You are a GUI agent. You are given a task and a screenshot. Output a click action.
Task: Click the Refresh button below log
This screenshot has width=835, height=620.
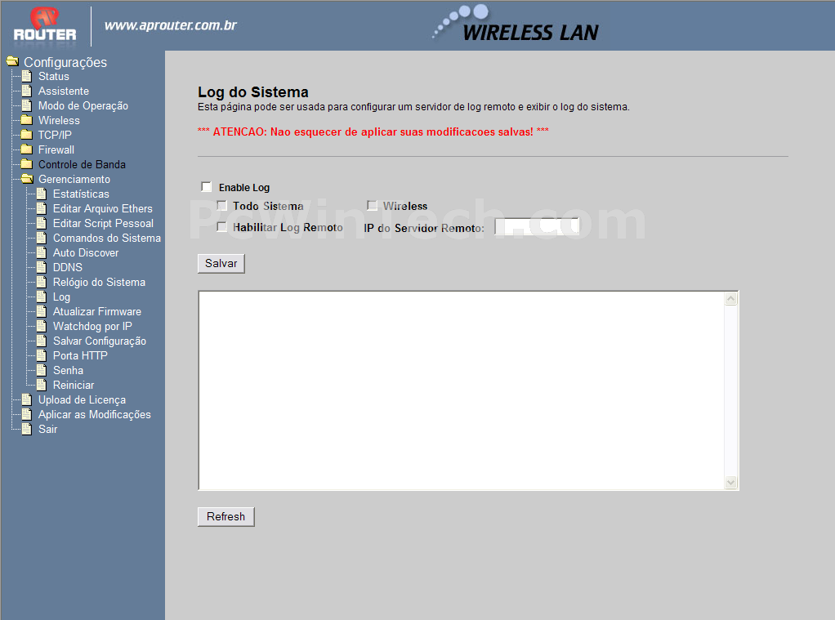click(x=225, y=516)
